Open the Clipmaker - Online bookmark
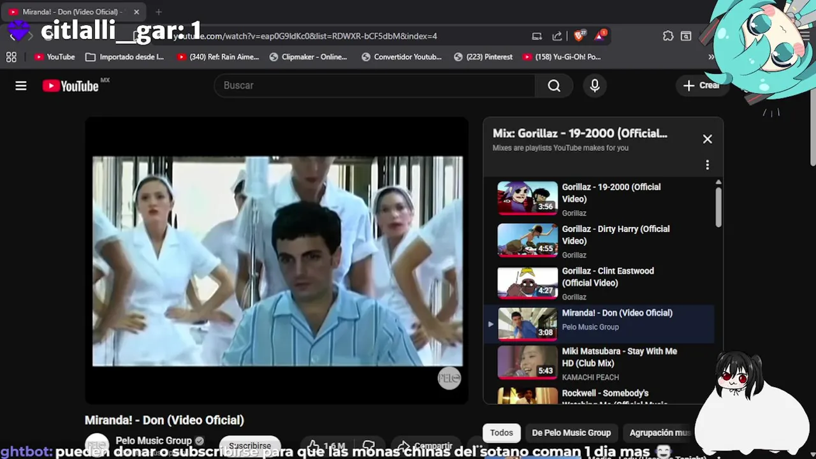816x459 pixels. 309,57
